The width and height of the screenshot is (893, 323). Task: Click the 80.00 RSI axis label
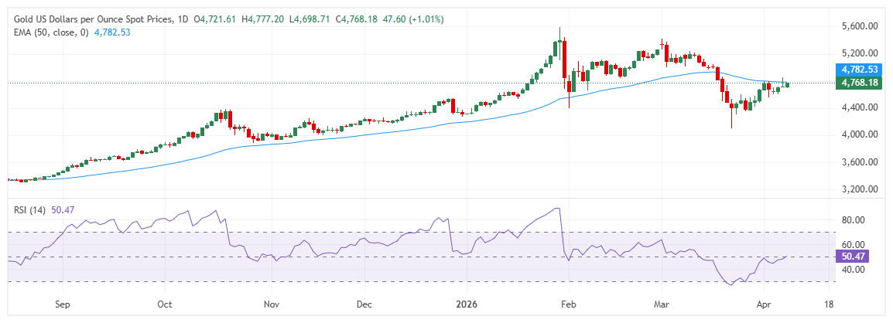(x=852, y=220)
